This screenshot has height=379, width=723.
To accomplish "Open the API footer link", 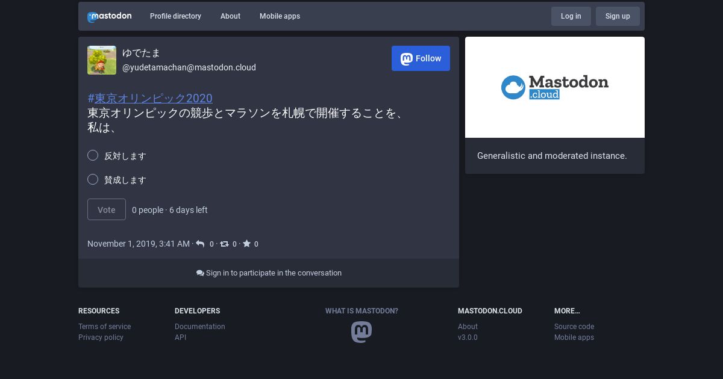I will 180,337.
